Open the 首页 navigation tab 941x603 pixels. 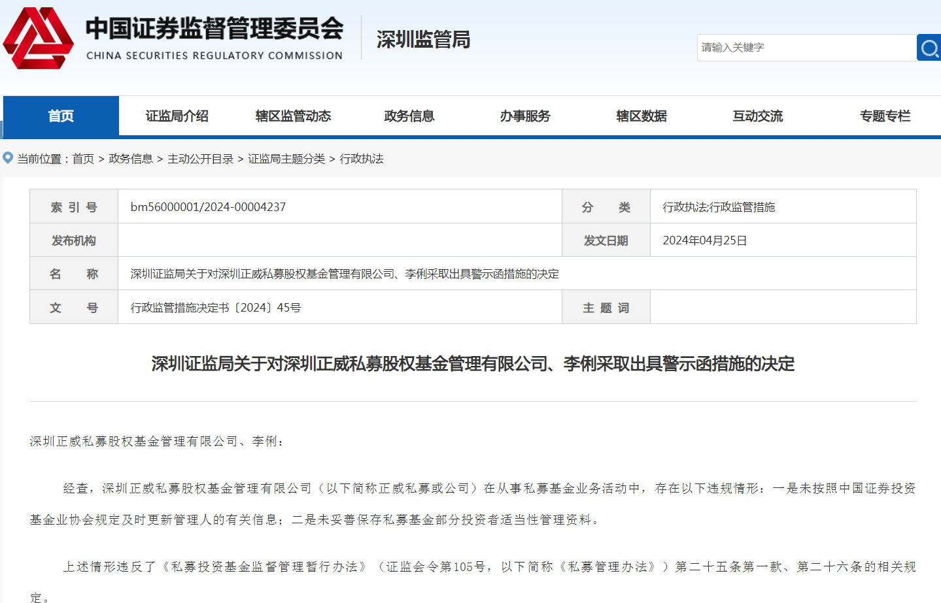[61, 116]
